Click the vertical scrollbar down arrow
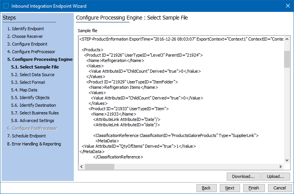294x194 pixels. (287, 160)
